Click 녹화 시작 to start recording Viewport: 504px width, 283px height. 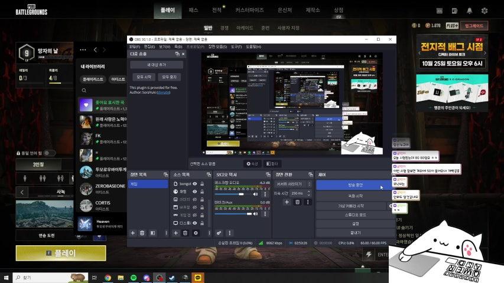coord(355,196)
